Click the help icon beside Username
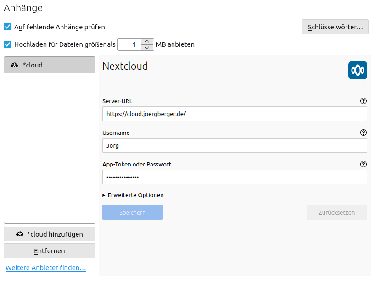This screenshot has width=374, height=283. click(363, 133)
